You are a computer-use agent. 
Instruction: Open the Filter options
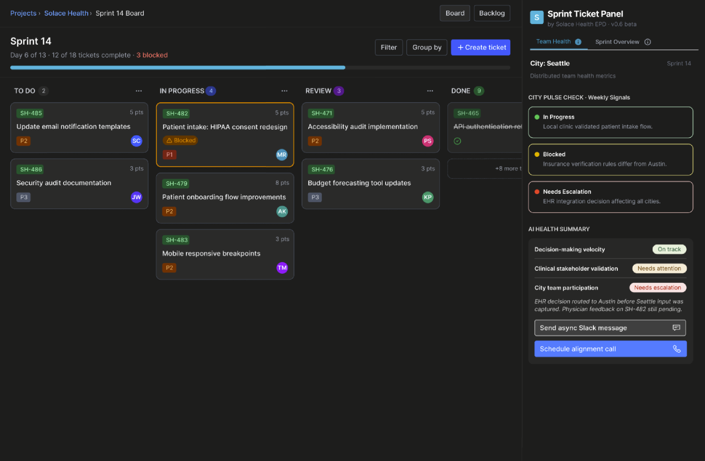click(389, 47)
